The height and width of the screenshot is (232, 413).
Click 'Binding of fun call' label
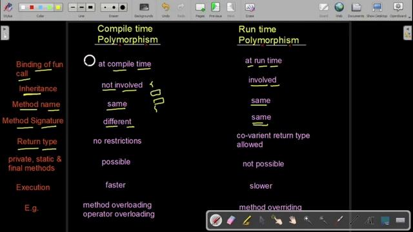[39, 69]
